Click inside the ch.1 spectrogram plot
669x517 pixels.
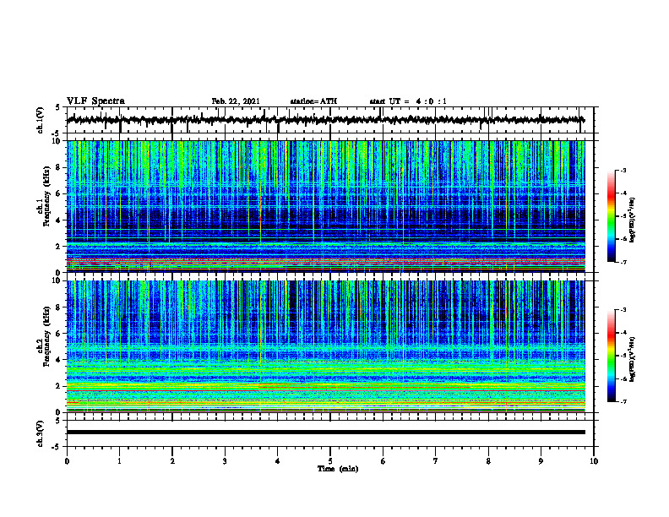pyautogui.click(x=325, y=206)
